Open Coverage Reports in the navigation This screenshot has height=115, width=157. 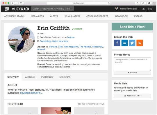coord(97,16)
